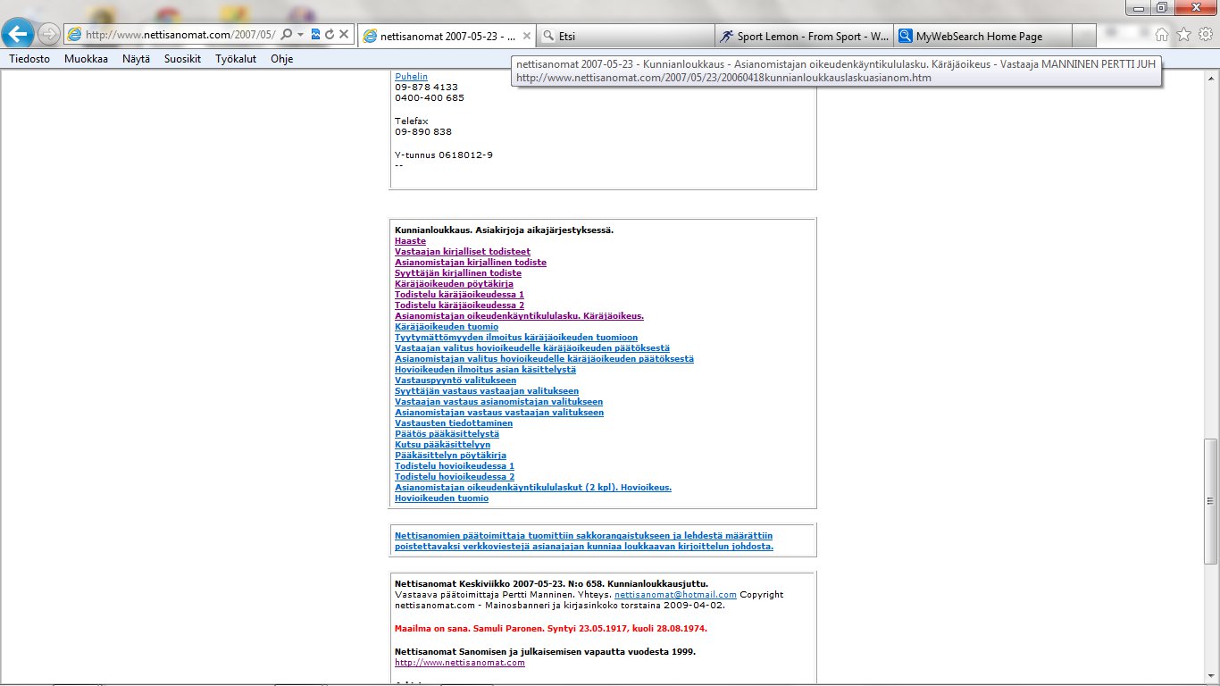Open Favorites star icon
The width and height of the screenshot is (1220, 686).
coord(1183,35)
